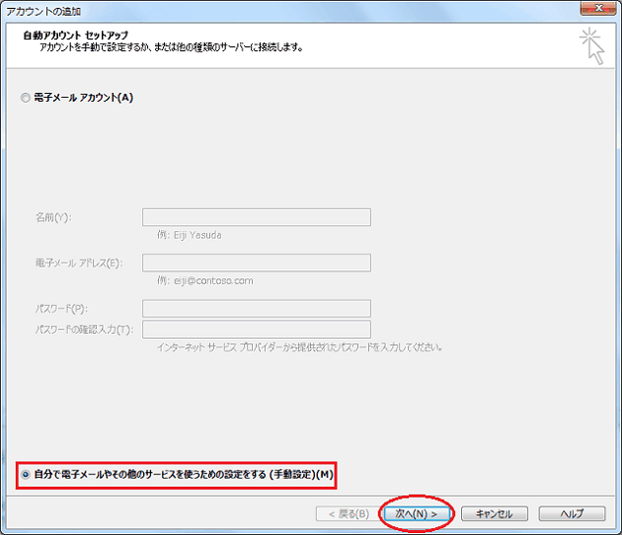The width and height of the screenshot is (622, 535).
Task: Click the 電子メール アドレス(E) field label
Action: [x=77, y=263]
